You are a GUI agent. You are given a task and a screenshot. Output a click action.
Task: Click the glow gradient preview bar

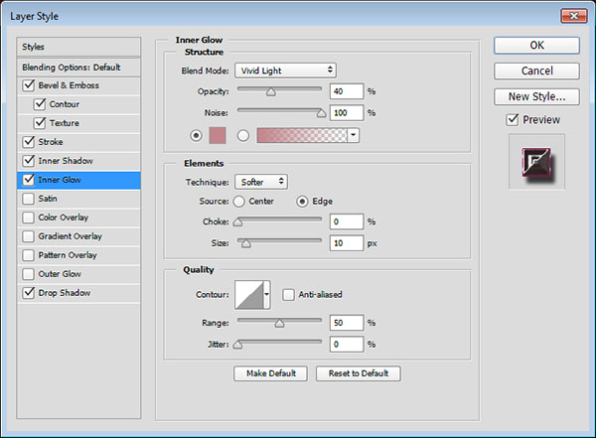click(x=301, y=135)
